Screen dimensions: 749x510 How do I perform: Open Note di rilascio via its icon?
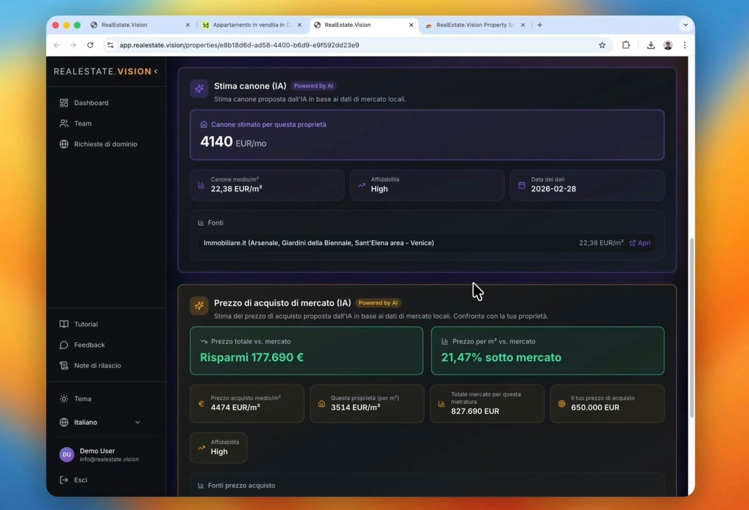click(64, 365)
